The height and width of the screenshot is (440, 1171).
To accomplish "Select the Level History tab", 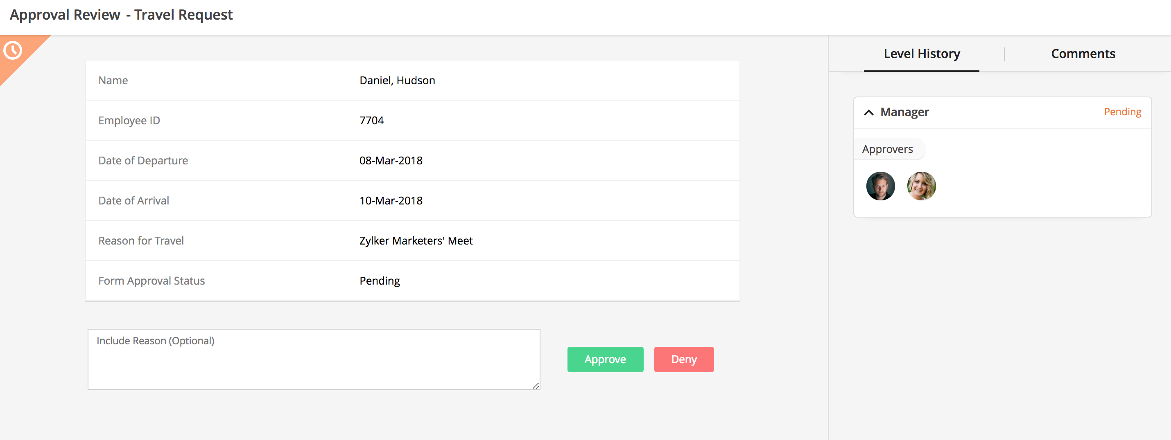I will (x=921, y=54).
